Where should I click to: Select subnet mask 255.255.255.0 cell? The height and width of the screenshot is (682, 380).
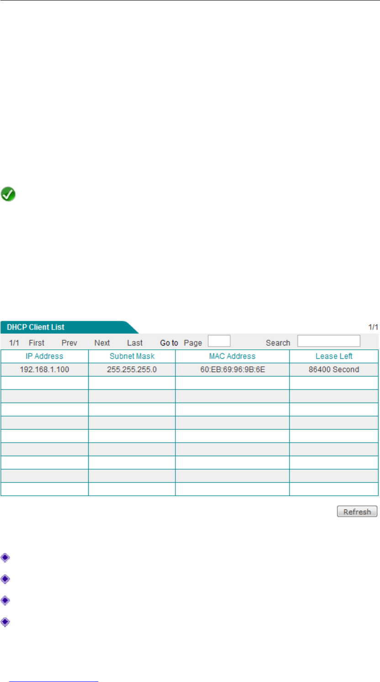click(132, 369)
